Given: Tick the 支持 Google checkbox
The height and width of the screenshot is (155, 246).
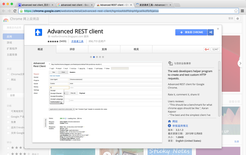Looking at the screenshot, I should pos(8,133).
